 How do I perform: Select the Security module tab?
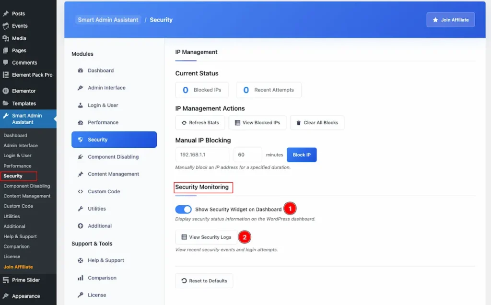(114, 140)
